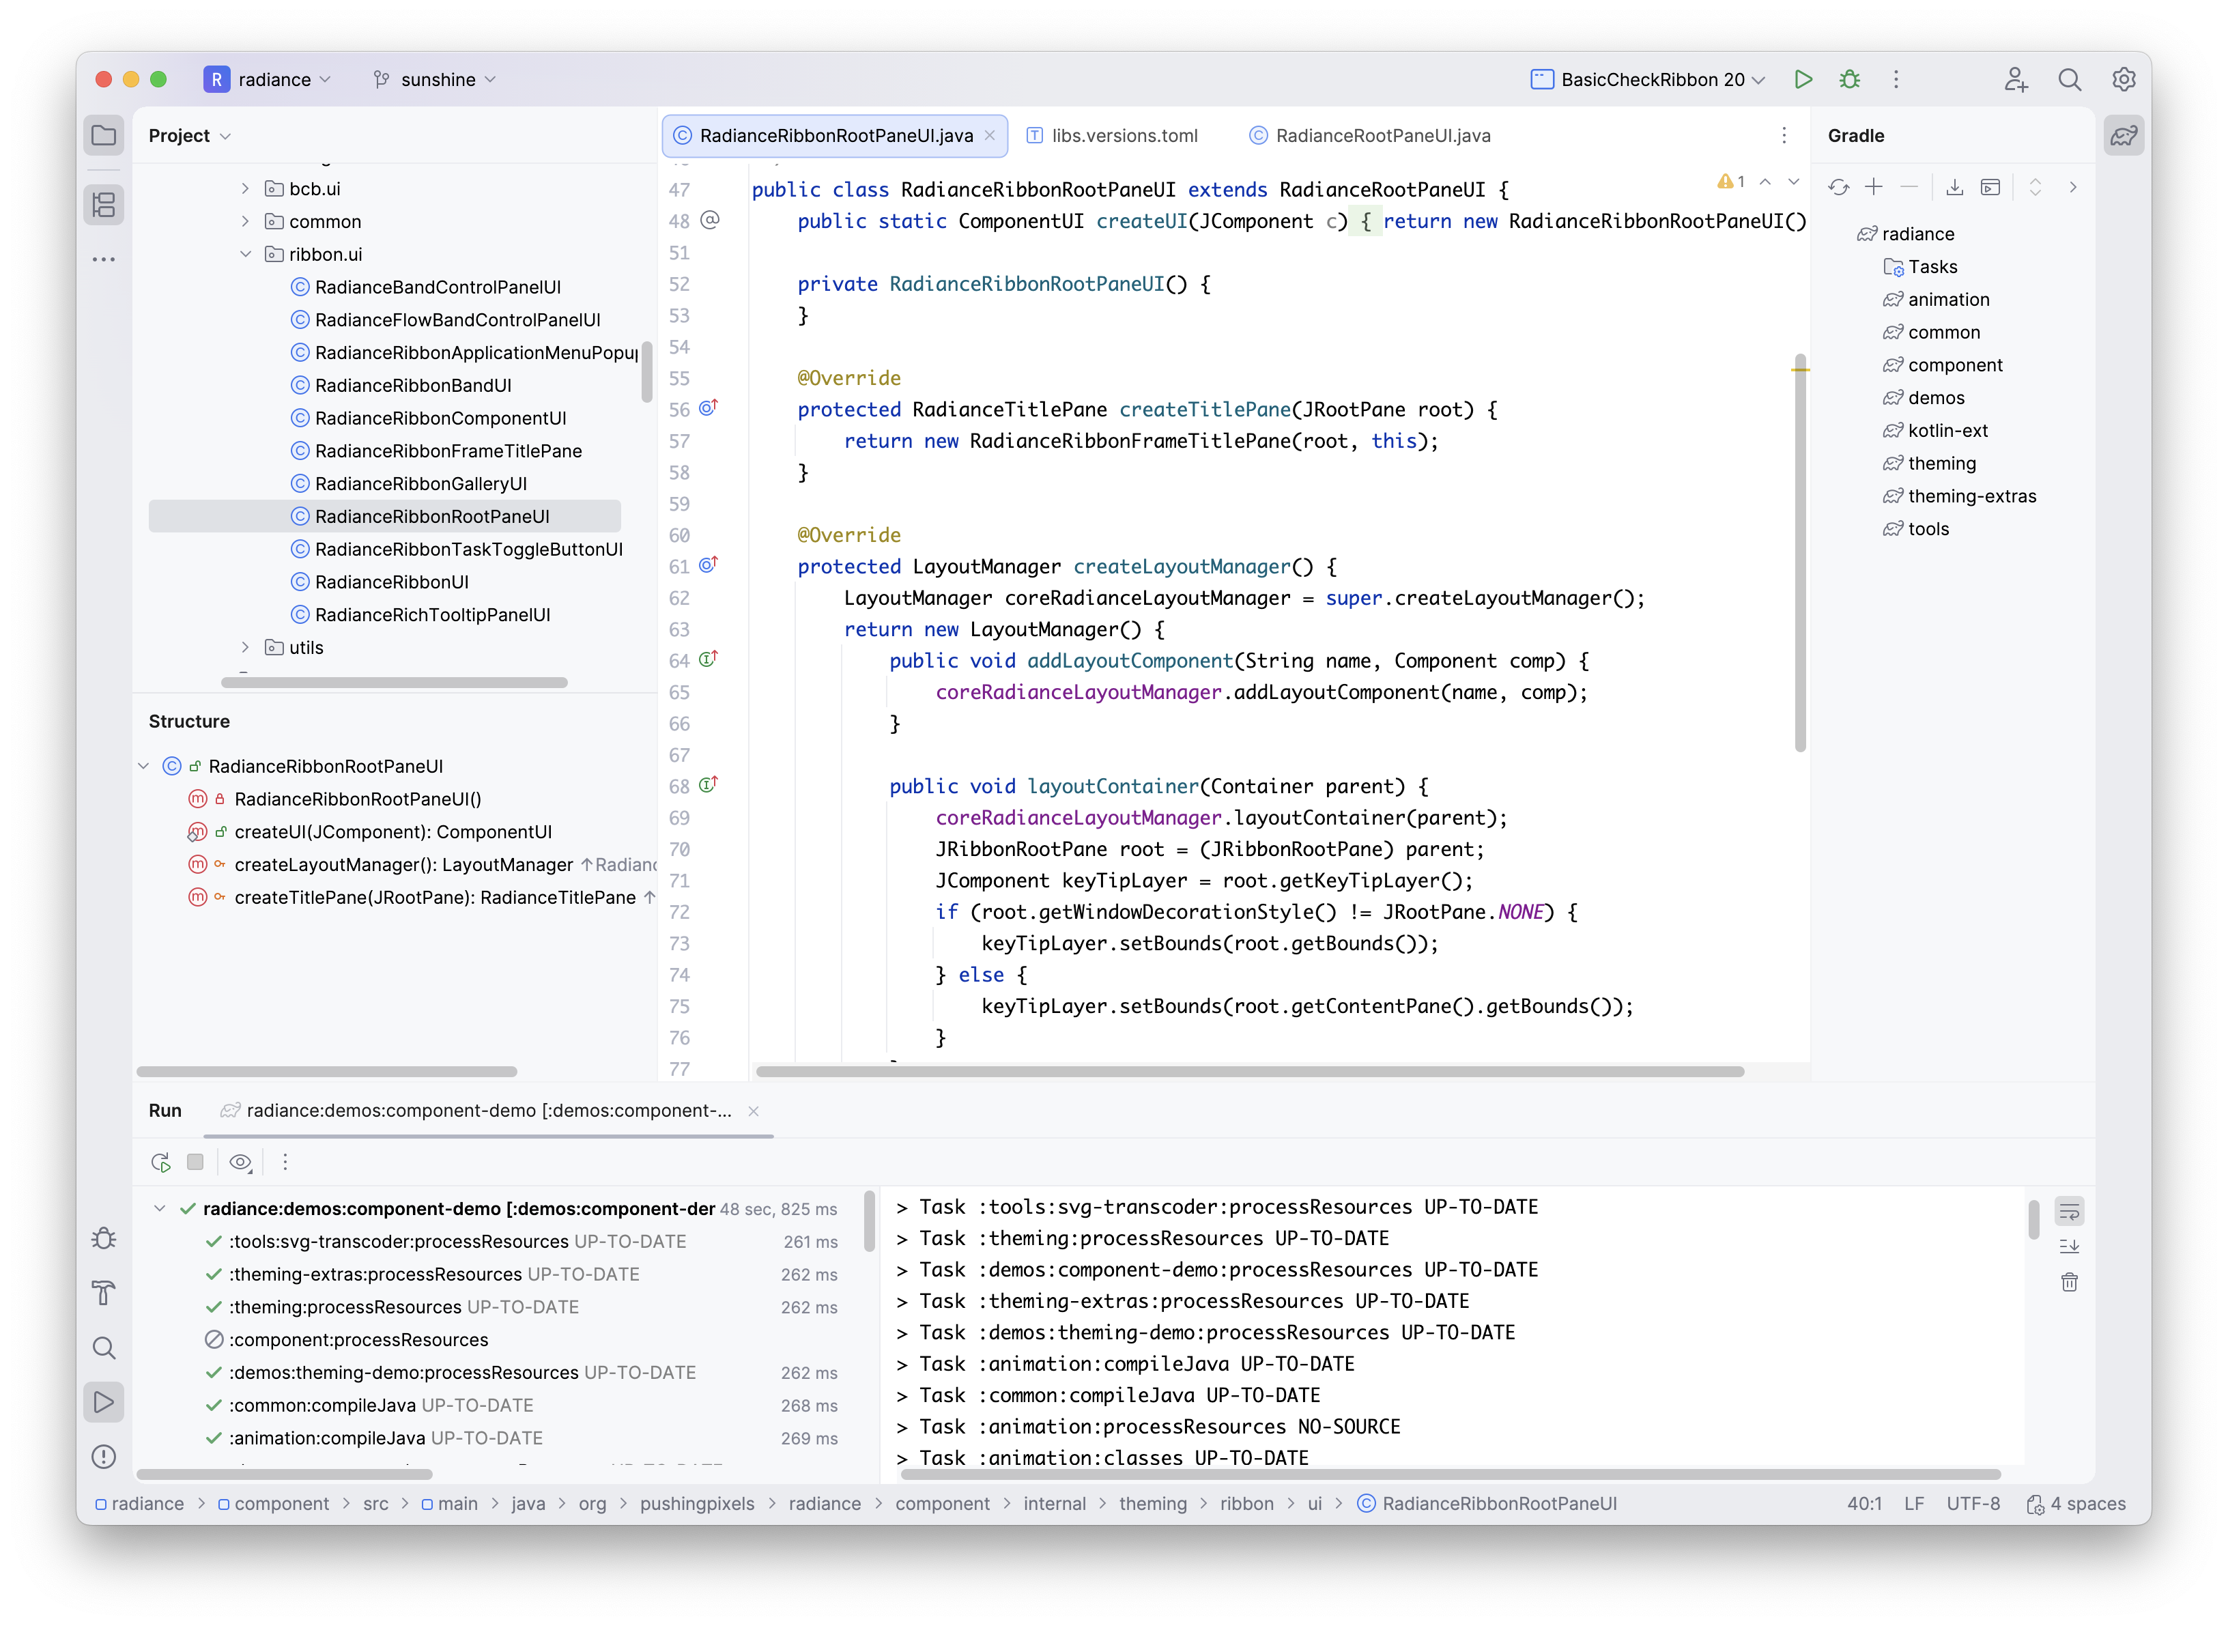Screen dimensions: 2228x1626
Task: Sync all Gradle projects refresh icon
Action: pyautogui.click(x=1838, y=187)
